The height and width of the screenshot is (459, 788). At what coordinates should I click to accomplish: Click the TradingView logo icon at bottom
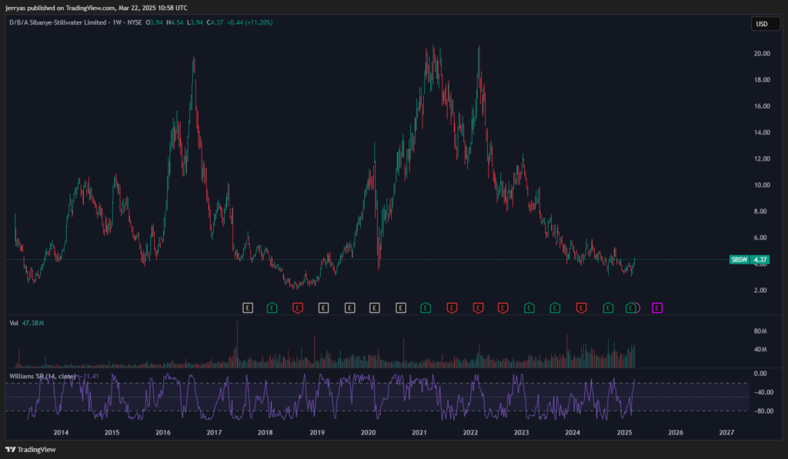pyautogui.click(x=11, y=450)
